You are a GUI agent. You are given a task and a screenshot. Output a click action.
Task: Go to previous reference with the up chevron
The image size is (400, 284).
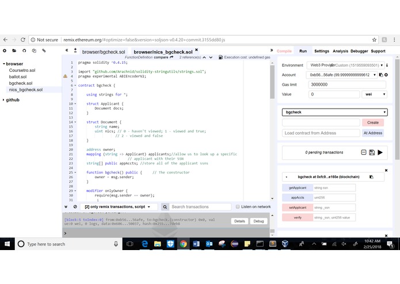pyautogui.click(x=204, y=57)
